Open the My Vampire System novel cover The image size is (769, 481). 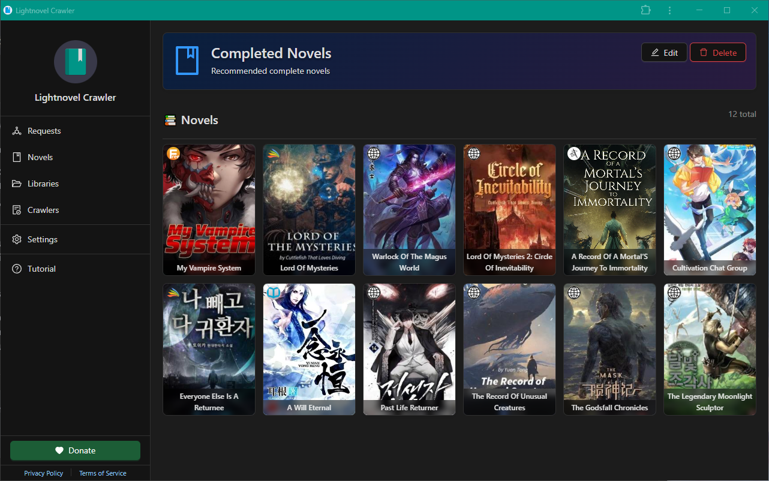pyautogui.click(x=209, y=210)
